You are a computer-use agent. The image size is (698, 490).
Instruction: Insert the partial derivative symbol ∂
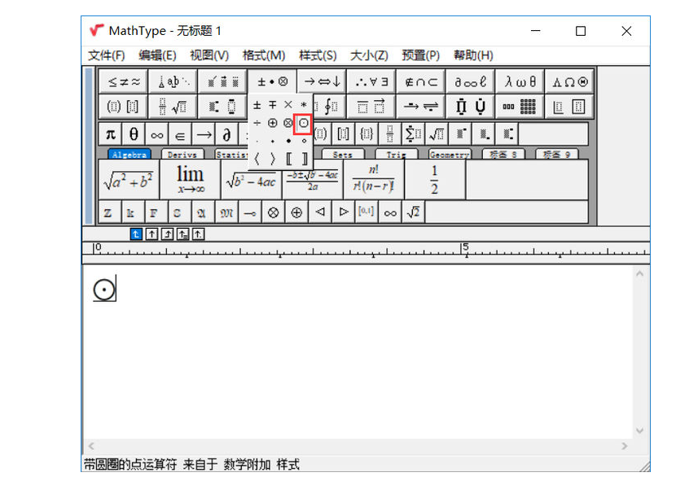[x=226, y=134]
